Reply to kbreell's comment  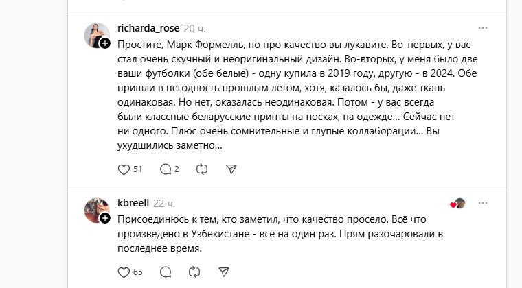pyautogui.click(x=165, y=272)
